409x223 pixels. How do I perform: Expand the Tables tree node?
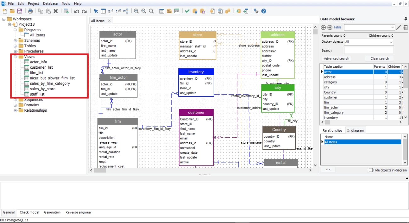[x=15, y=45]
